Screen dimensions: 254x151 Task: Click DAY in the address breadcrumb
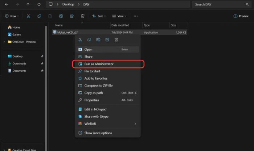[86, 4]
